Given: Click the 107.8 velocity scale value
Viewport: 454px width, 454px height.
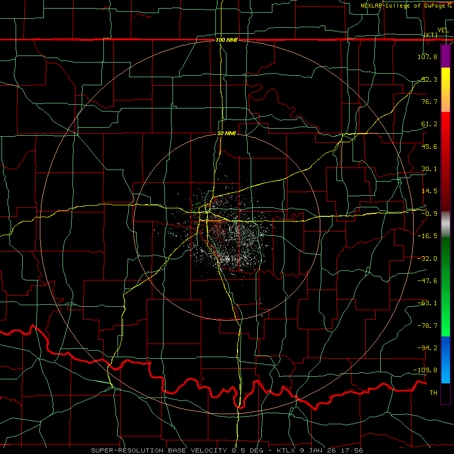Looking at the screenshot, I should coord(427,56).
